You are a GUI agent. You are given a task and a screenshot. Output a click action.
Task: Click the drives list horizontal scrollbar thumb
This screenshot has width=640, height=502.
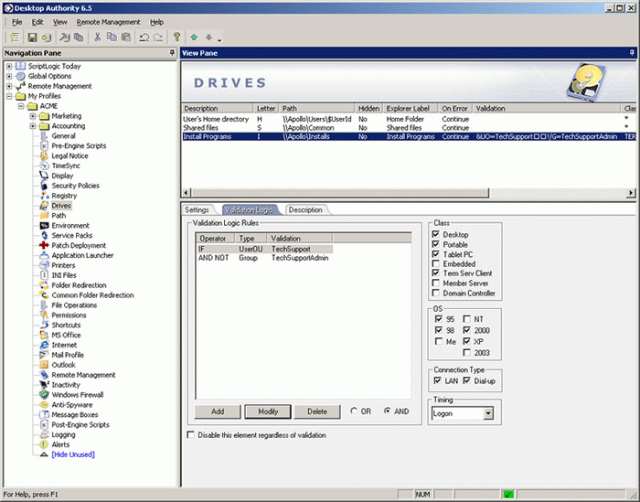339,193
